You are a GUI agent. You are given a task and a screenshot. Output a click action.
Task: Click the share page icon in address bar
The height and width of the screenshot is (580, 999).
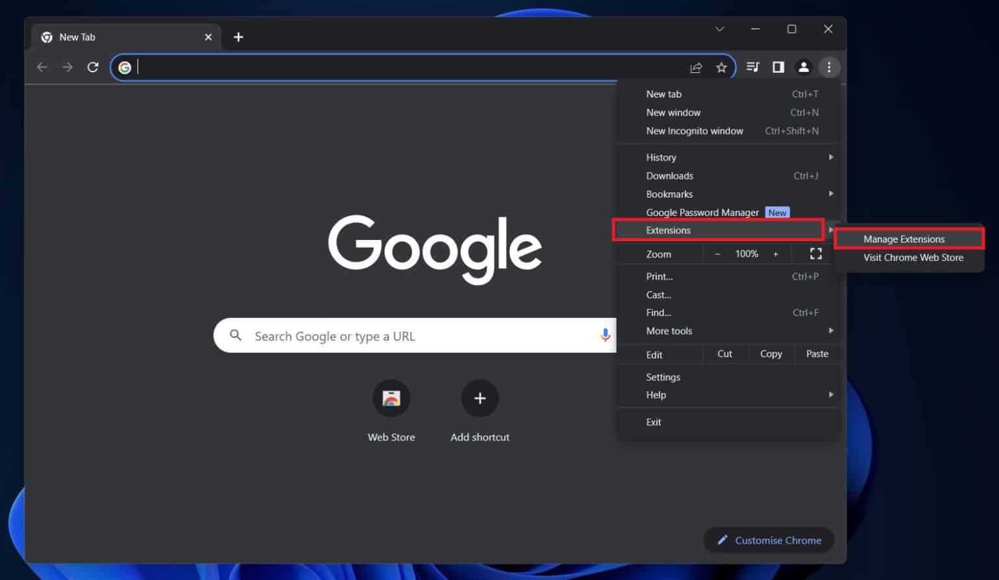(696, 68)
